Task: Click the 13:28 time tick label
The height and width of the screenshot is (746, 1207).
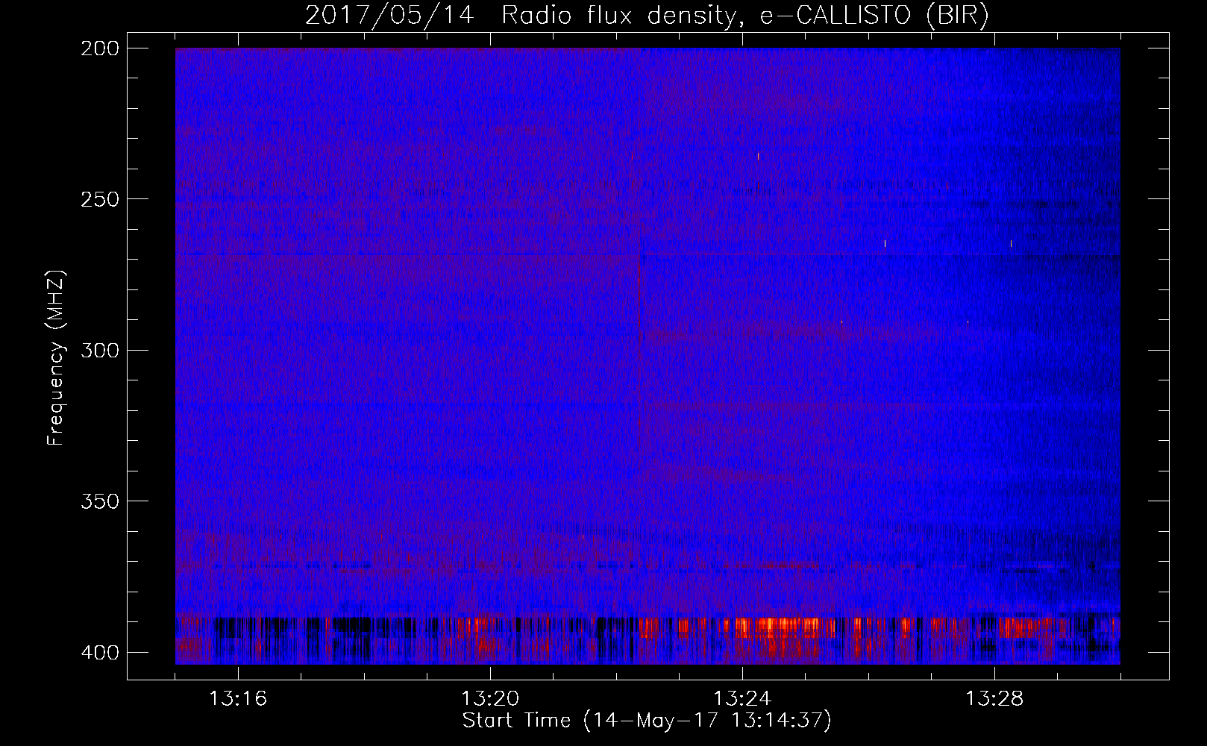Action: (994, 699)
